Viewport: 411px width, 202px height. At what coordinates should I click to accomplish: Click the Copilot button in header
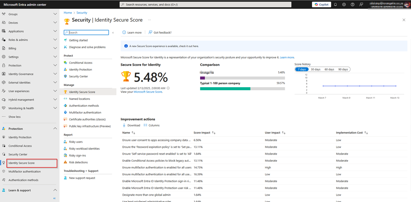pyautogui.click(x=321, y=4)
